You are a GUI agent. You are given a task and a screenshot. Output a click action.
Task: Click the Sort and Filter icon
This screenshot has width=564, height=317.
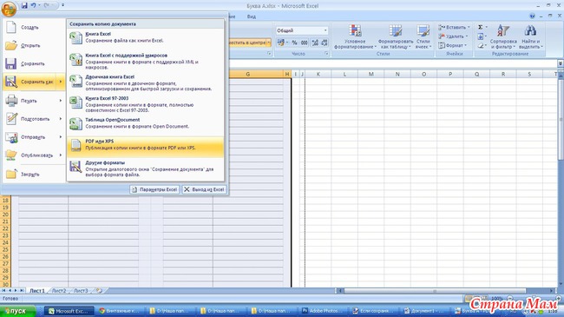503,31
